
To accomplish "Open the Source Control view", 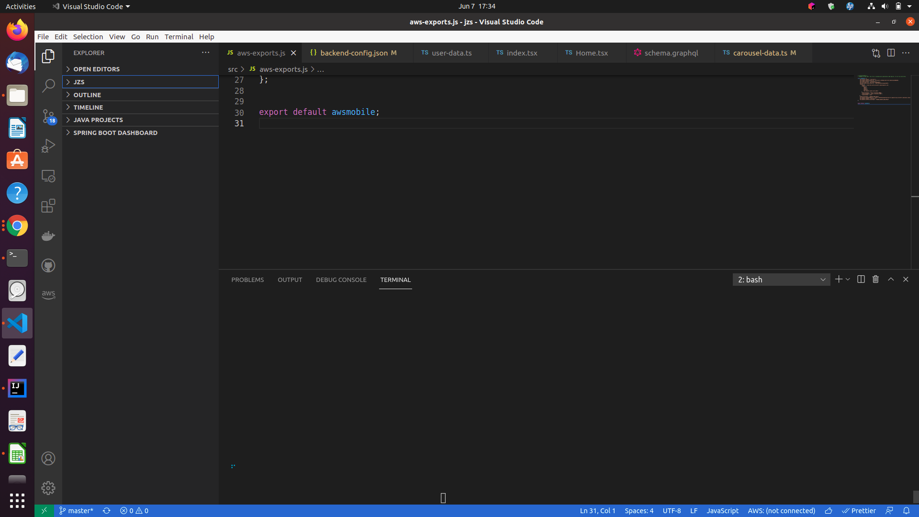I will [48, 116].
